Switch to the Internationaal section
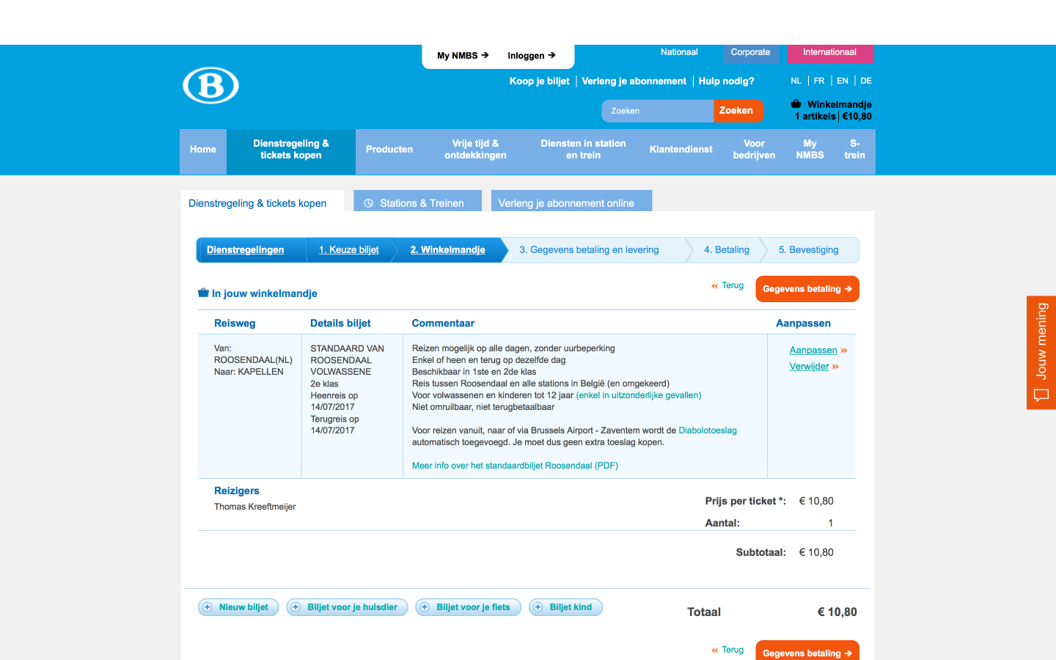Image resolution: width=1056 pixels, height=660 pixels. click(830, 53)
